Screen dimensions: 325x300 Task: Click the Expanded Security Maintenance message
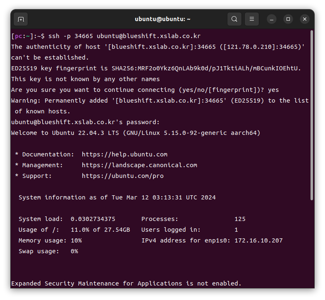(x=126, y=283)
